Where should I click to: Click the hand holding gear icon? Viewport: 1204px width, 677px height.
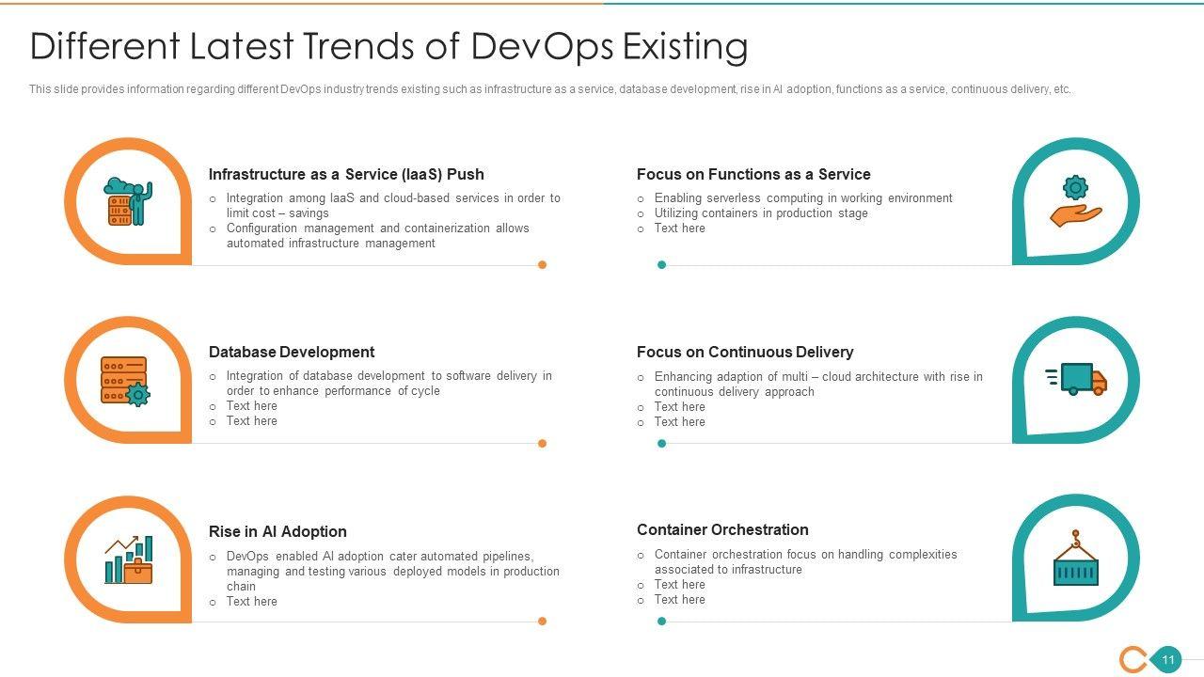1075,201
